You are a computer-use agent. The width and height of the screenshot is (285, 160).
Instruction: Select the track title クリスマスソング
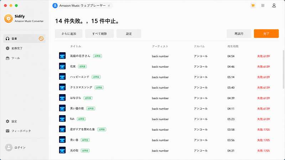click(x=81, y=87)
